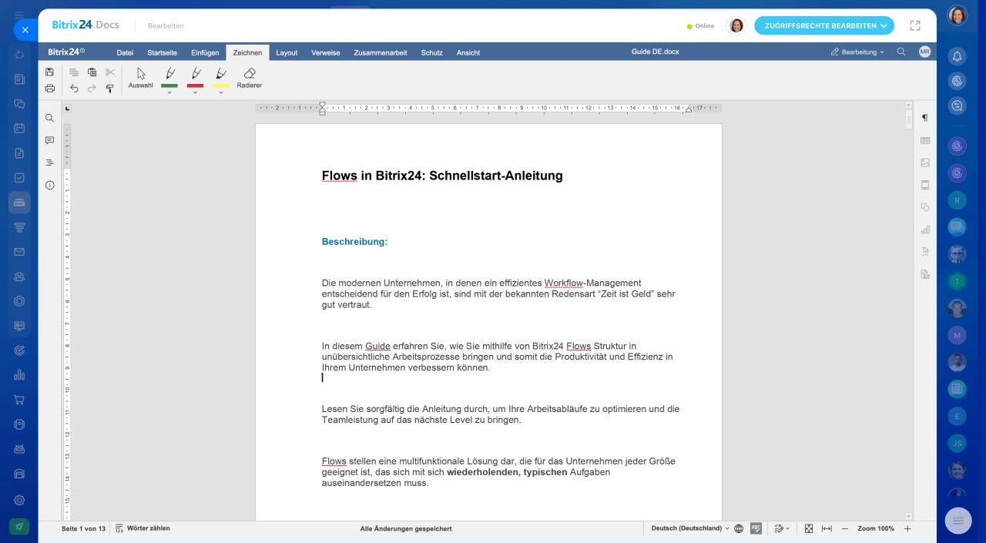
Task: Switch to the Einfügen tab
Action: [x=205, y=52]
